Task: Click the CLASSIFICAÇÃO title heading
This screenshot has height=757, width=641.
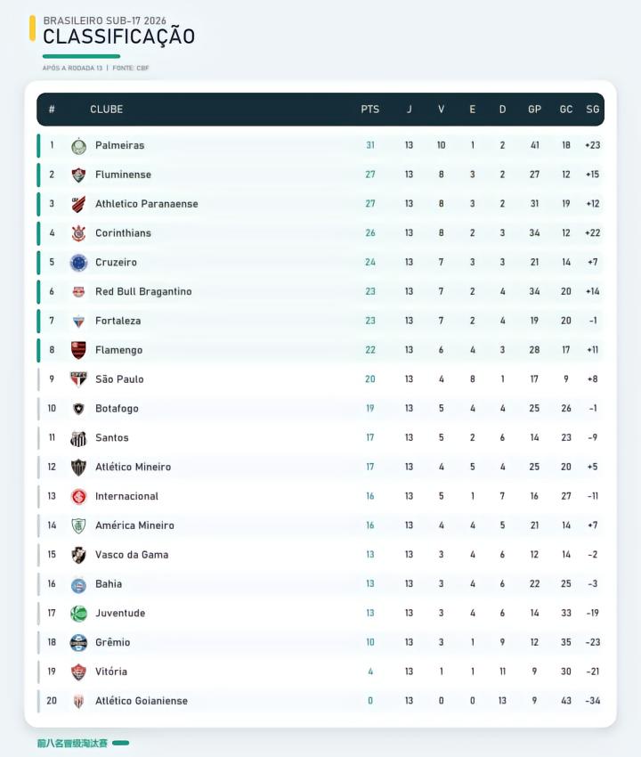Action: (118, 37)
